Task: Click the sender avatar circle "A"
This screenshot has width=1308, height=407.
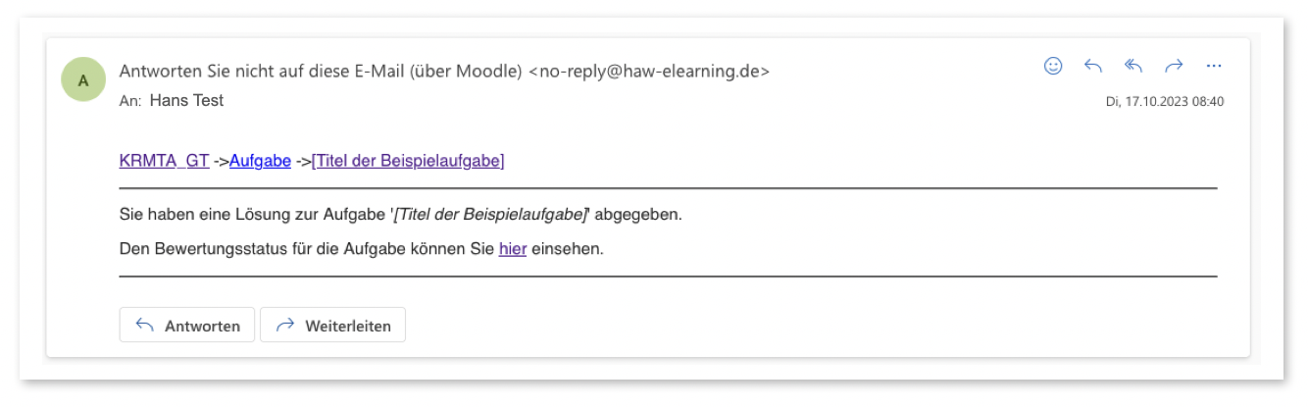Action: point(83,81)
